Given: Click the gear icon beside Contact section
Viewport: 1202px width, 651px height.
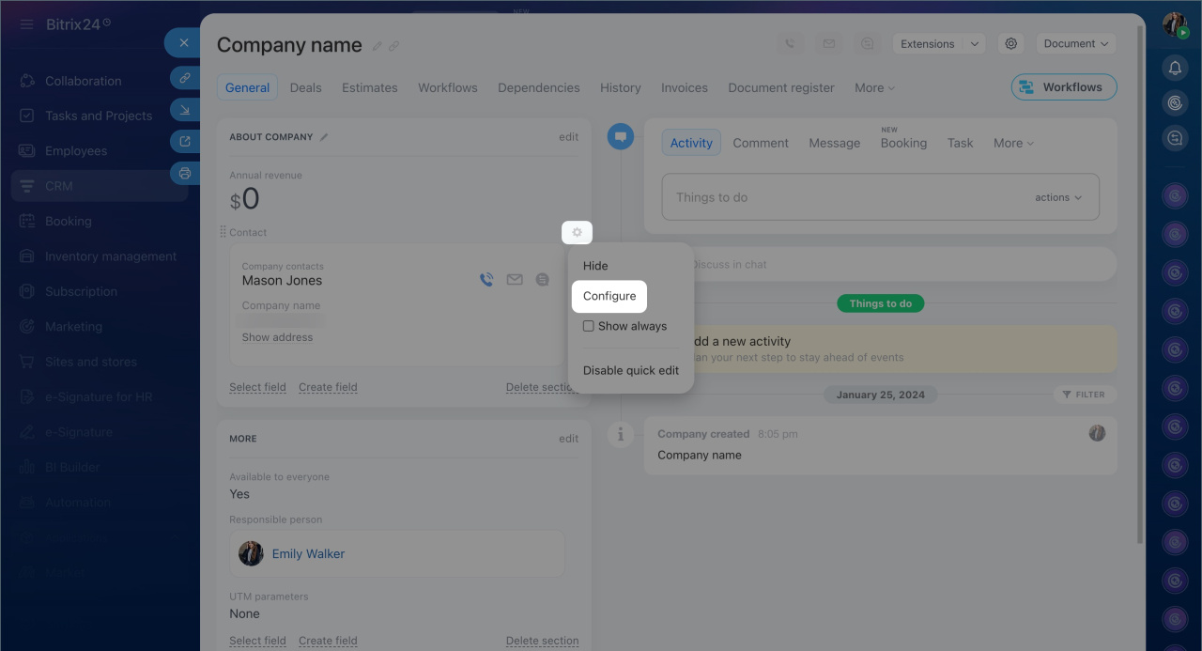Looking at the screenshot, I should [577, 232].
